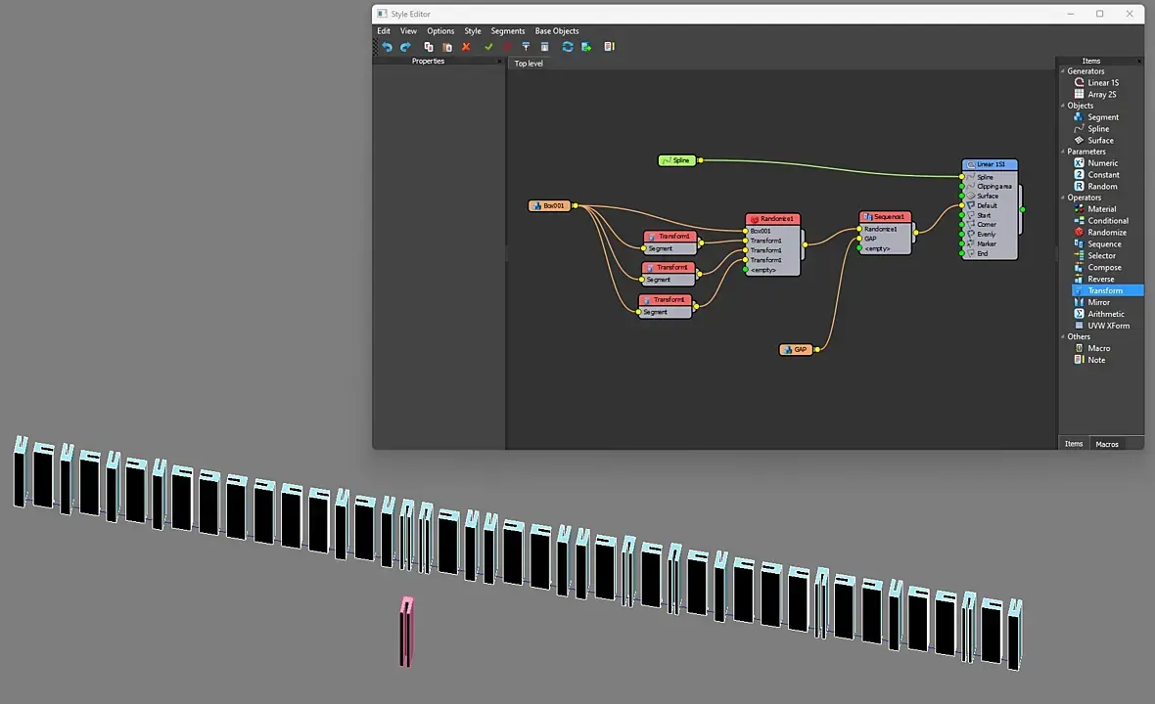Open the Segments menu
The width and height of the screenshot is (1155, 704).
coord(508,31)
